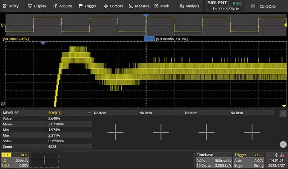
Task: Click the Mean reading 2.62109%
Action: pyautogui.click(x=56, y=124)
